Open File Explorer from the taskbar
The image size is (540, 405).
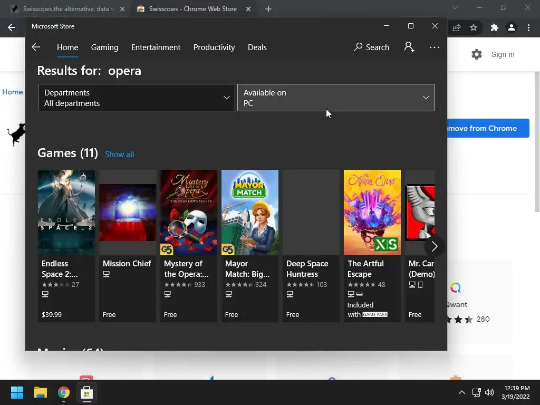pyautogui.click(x=40, y=392)
